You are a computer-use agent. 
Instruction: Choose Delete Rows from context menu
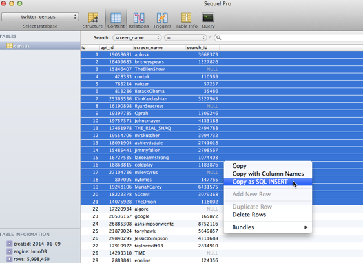249,215
